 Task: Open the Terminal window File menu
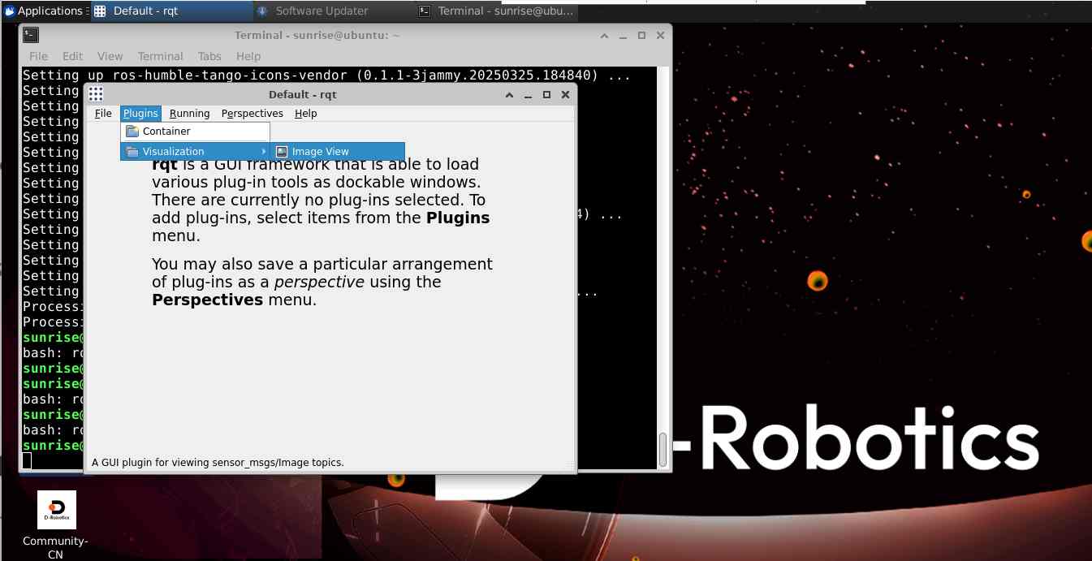[38, 56]
